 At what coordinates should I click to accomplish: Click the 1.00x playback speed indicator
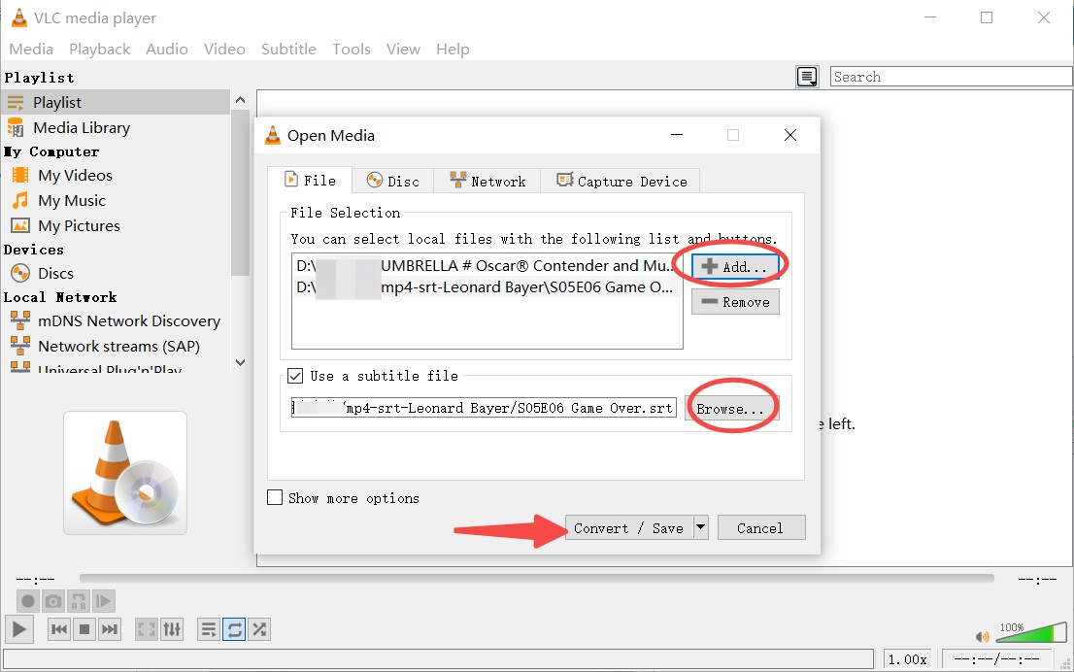click(908, 659)
